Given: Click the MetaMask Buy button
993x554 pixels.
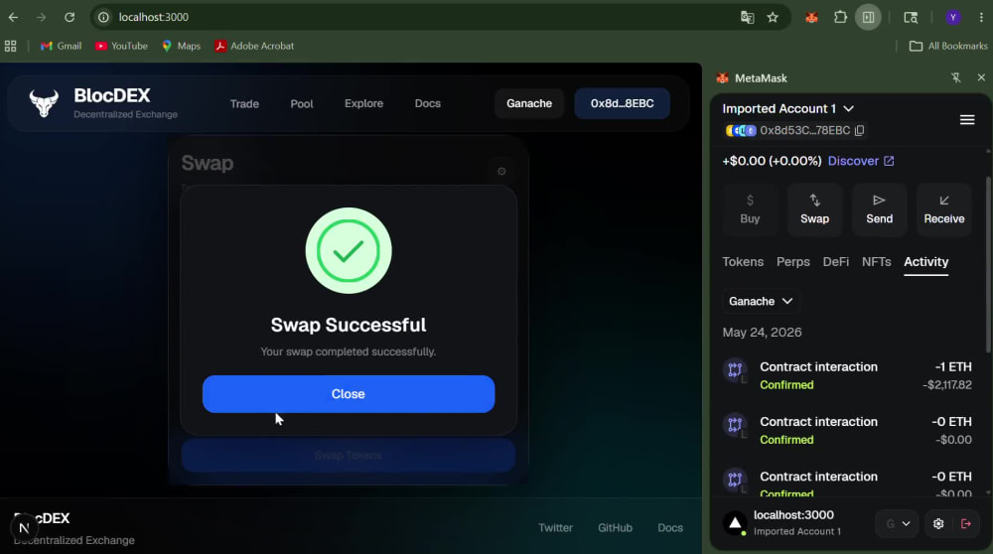Looking at the screenshot, I should [750, 209].
